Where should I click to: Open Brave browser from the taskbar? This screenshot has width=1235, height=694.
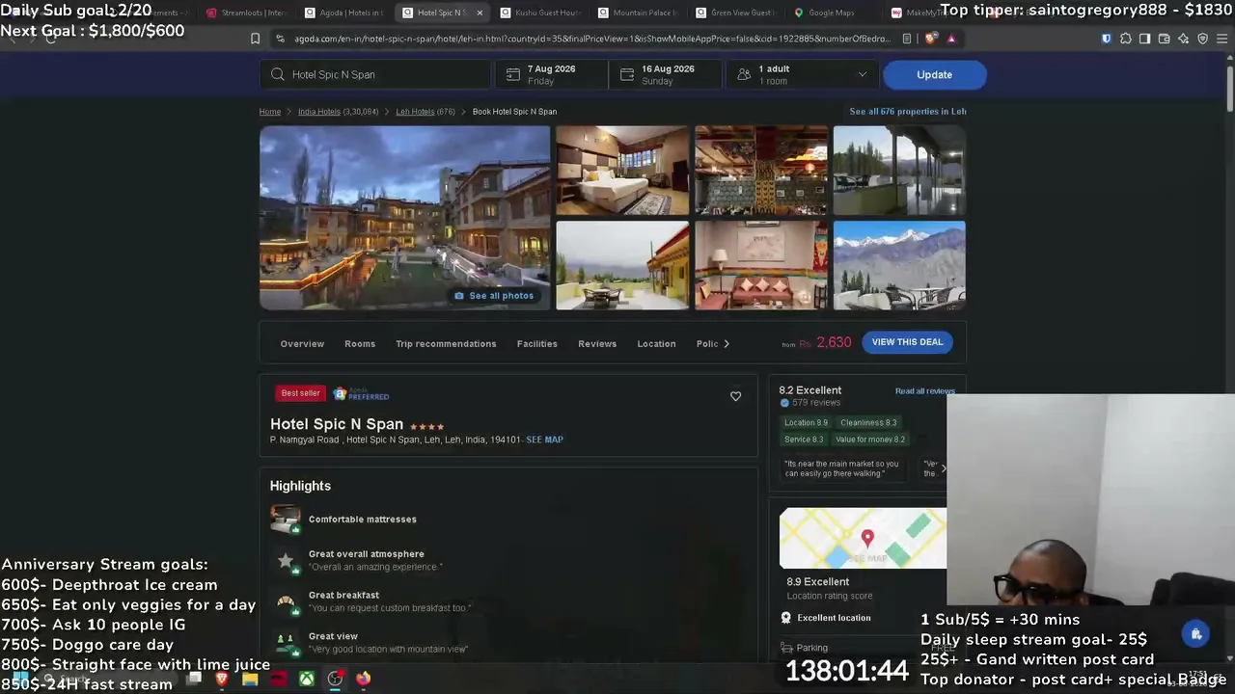222,679
